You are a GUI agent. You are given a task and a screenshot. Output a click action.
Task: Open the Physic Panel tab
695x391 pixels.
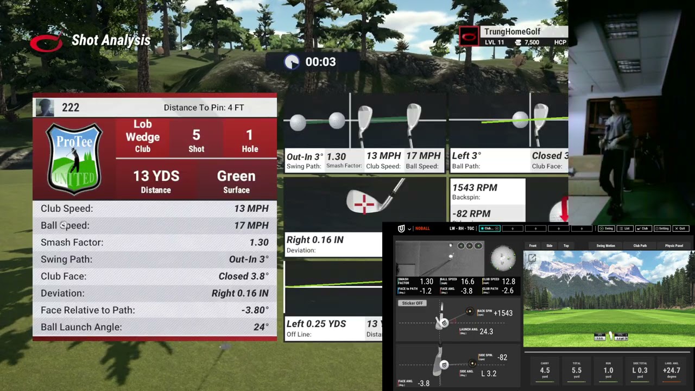point(674,245)
